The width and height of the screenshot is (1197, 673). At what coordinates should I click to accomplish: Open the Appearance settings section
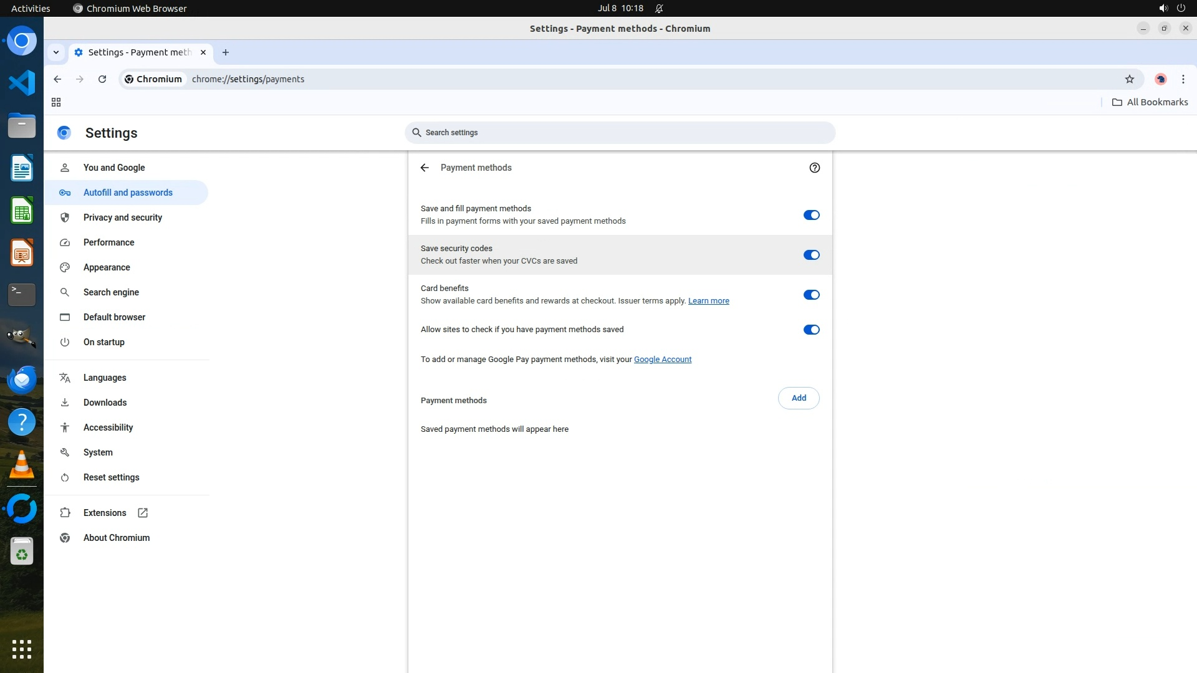(x=107, y=267)
